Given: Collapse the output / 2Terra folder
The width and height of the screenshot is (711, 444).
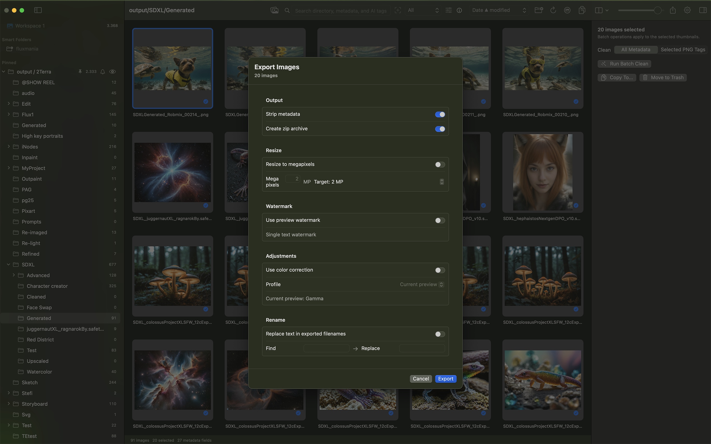Looking at the screenshot, I should [x=4, y=72].
